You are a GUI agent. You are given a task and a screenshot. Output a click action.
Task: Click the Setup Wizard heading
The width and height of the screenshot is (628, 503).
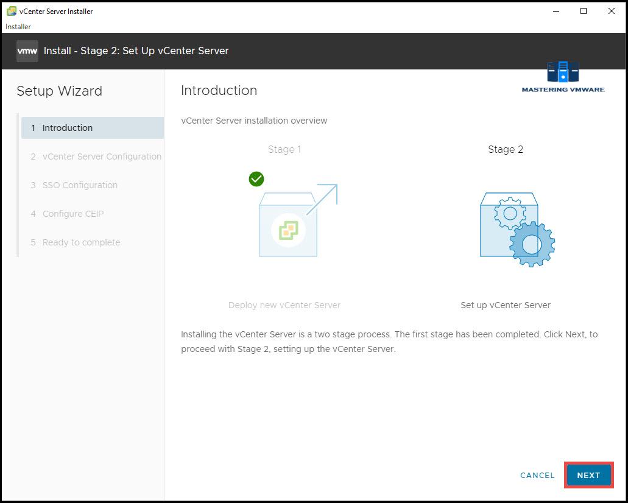click(59, 91)
